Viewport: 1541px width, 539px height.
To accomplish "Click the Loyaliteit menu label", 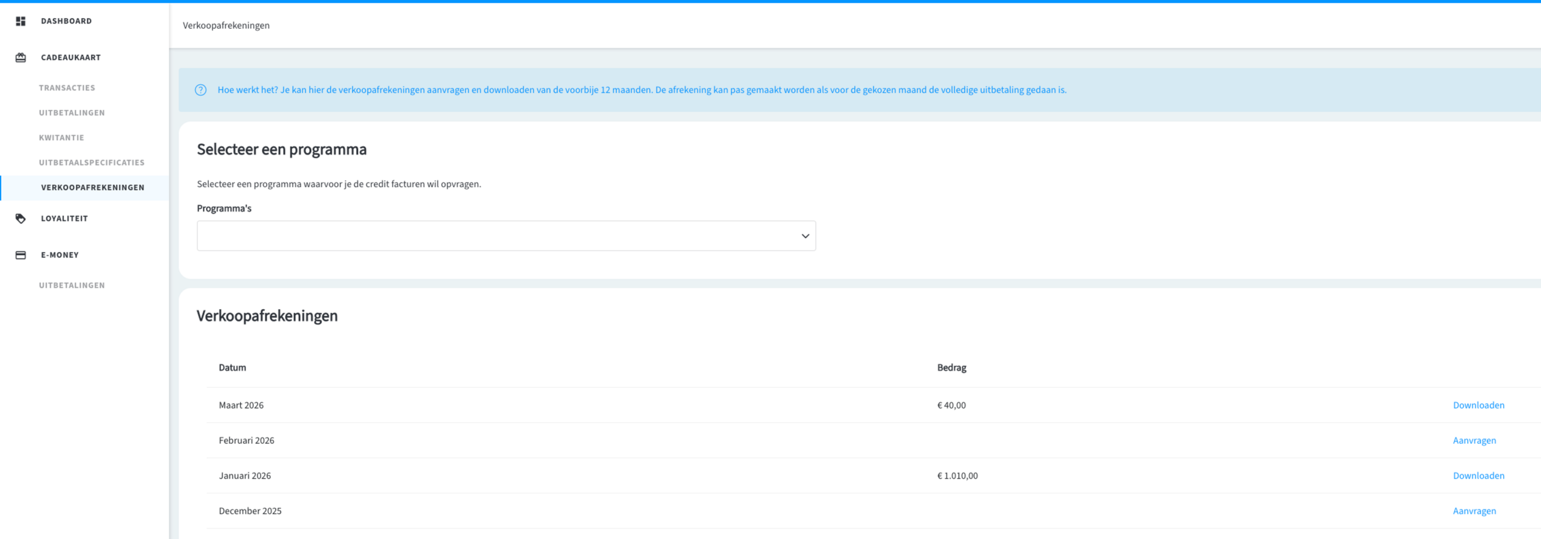I will click(64, 218).
